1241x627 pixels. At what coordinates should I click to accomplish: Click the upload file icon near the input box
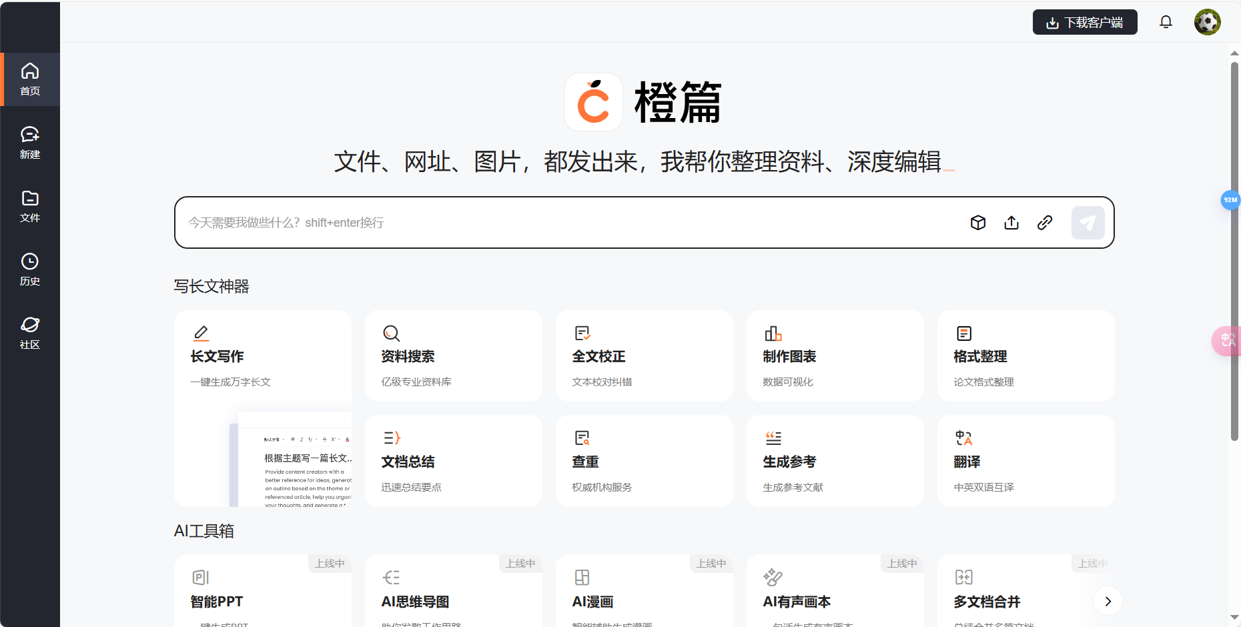pyautogui.click(x=1011, y=222)
